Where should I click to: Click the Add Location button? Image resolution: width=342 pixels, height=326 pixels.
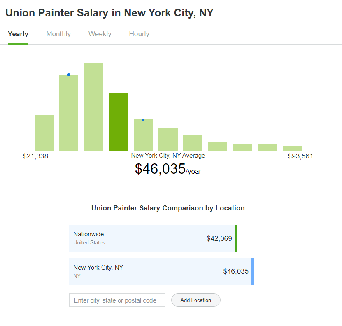coord(195,300)
